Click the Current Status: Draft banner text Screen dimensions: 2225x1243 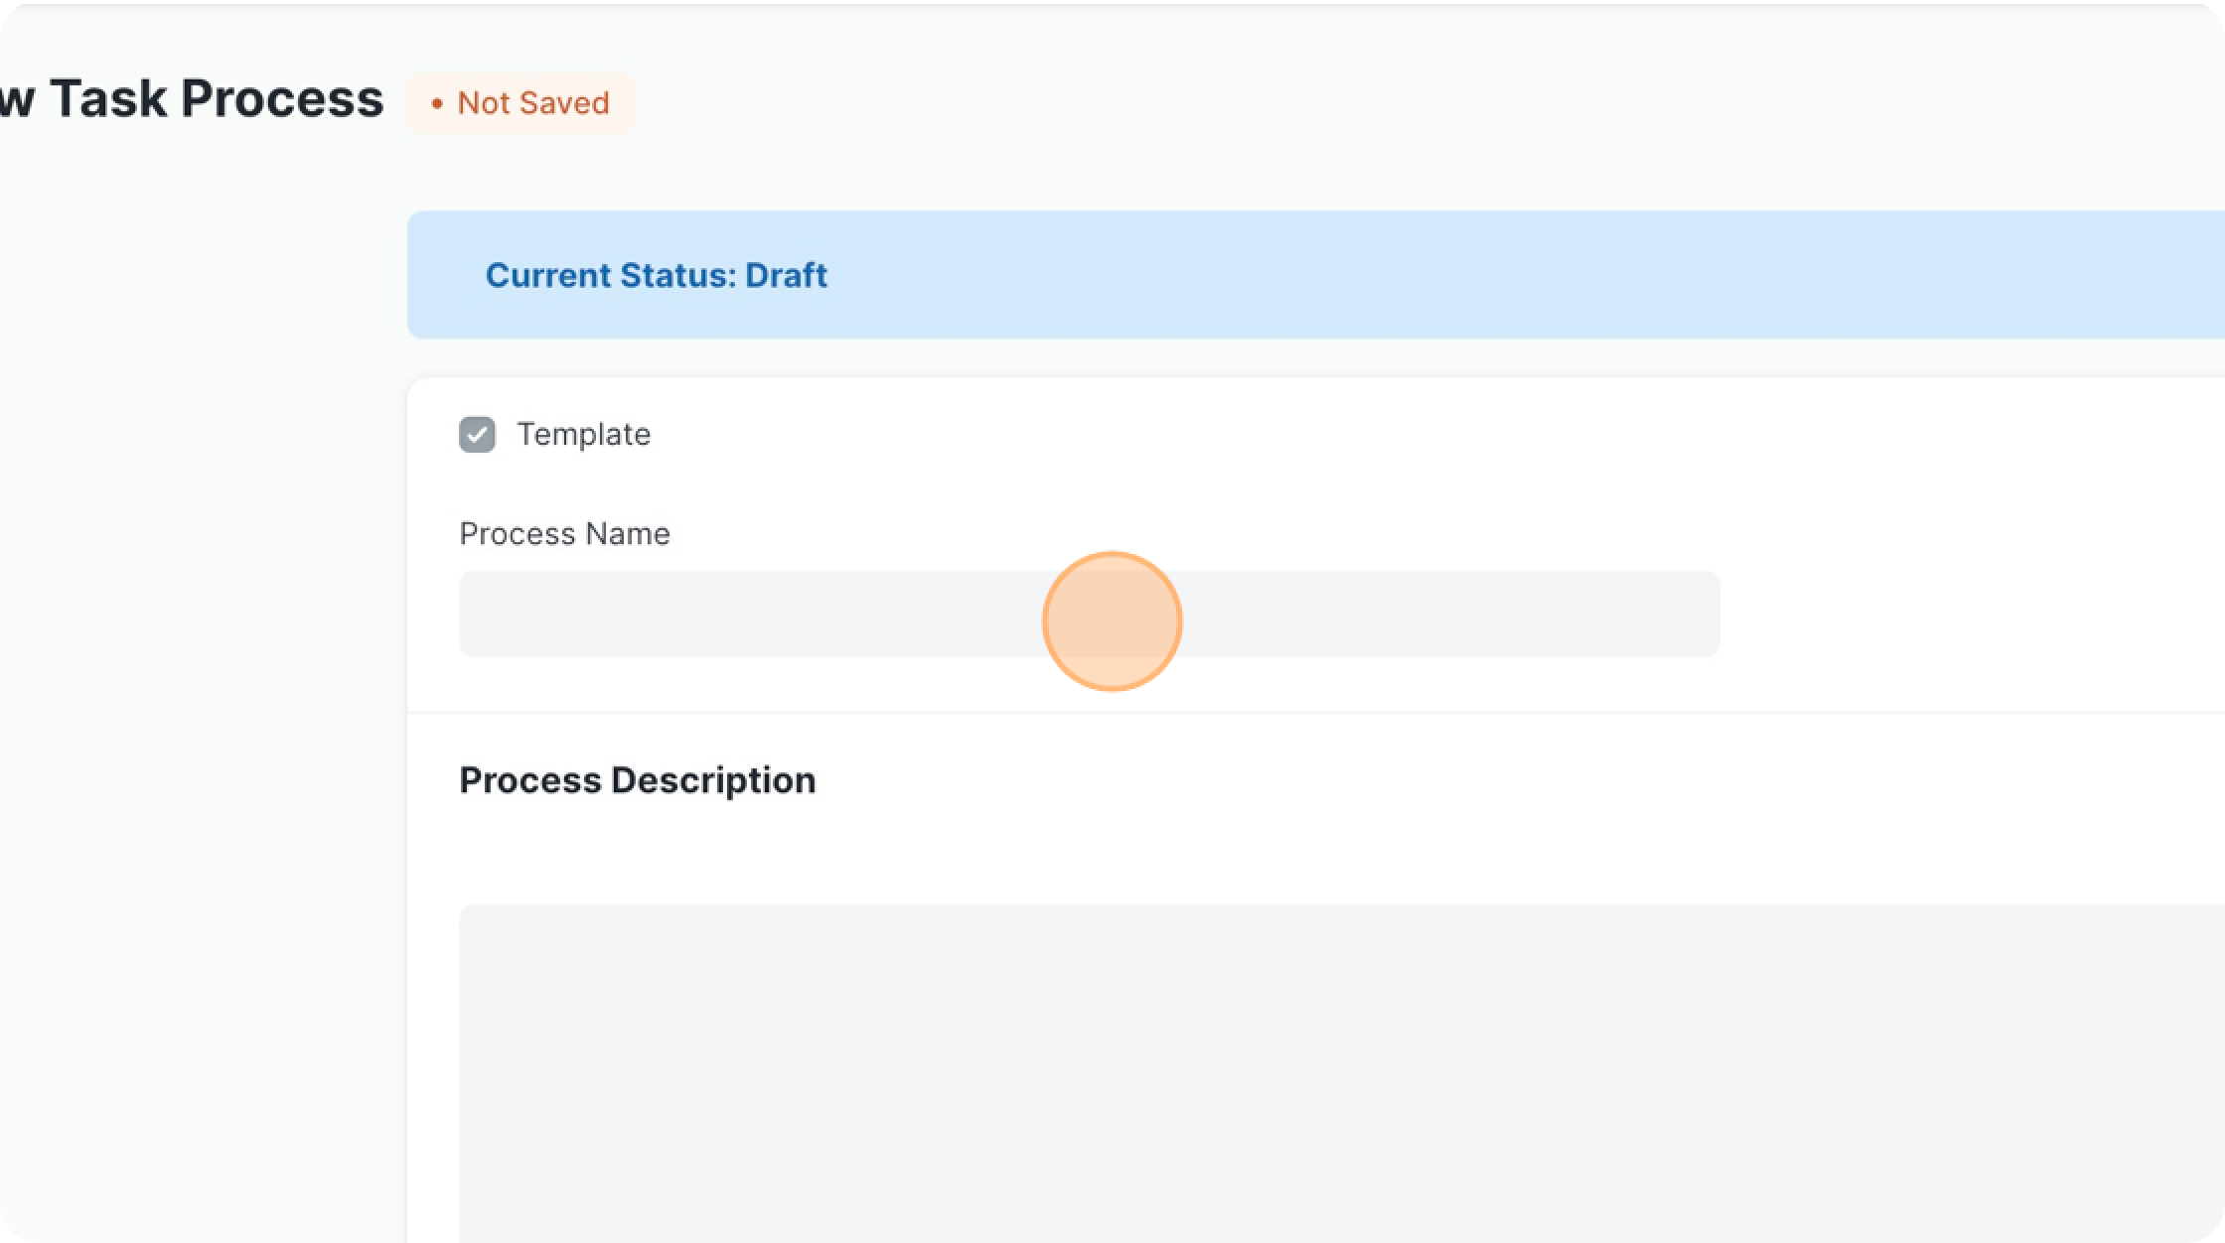[656, 275]
